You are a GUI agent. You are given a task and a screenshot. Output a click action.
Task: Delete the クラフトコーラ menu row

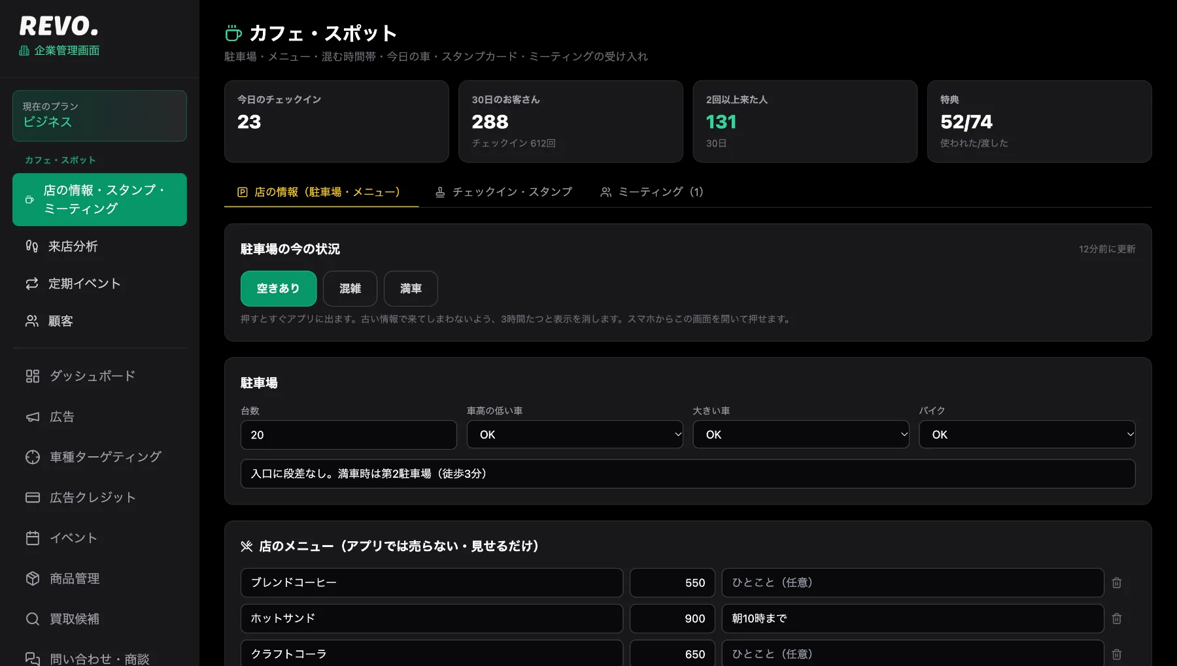(x=1117, y=654)
